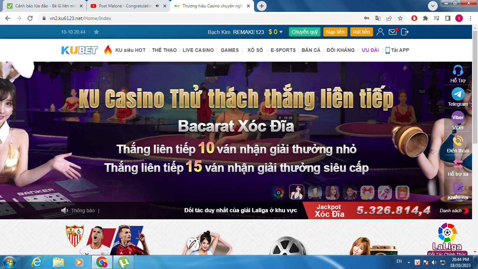Toggle the Thông báo speaker icon
The height and width of the screenshot is (269, 478).
pyautogui.click(x=64, y=211)
